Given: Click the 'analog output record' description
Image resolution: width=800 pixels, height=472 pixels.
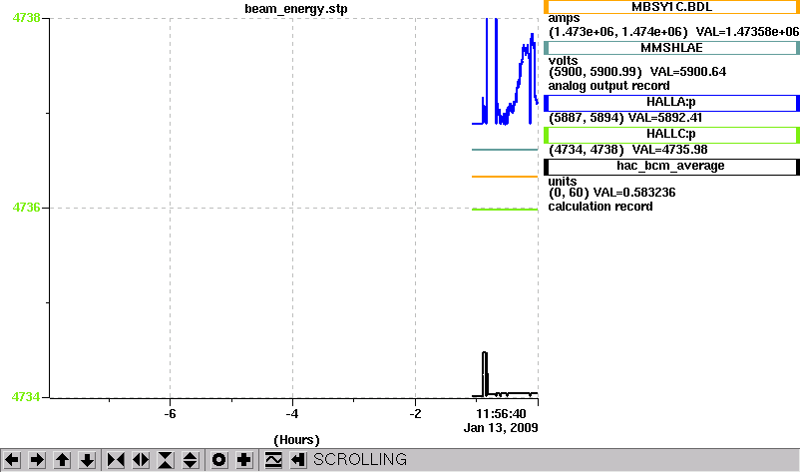Looking at the screenshot, I should coord(609,86).
